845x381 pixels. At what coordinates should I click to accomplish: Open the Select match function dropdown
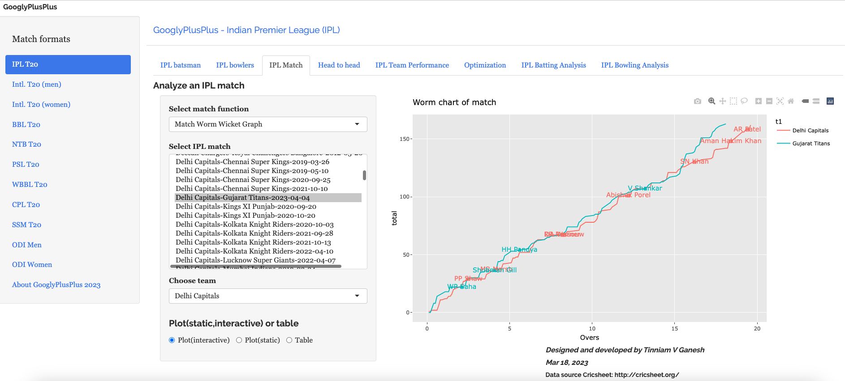click(267, 124)
